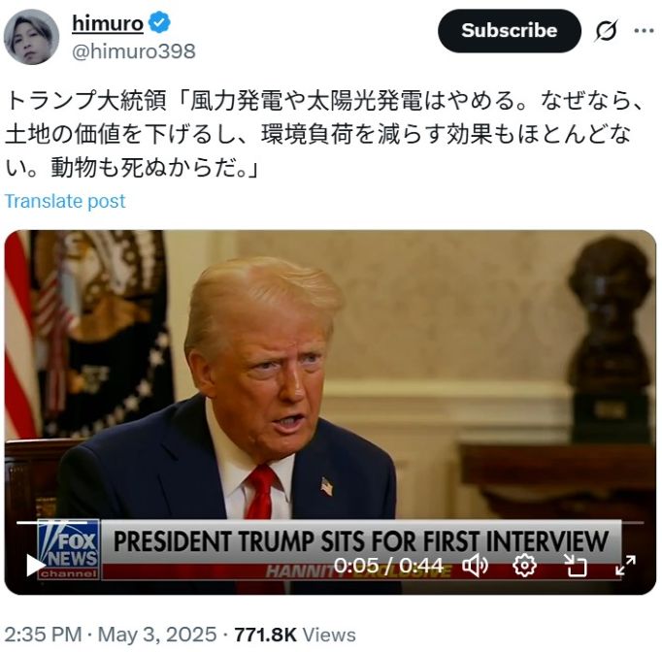Click the Japanese tweet text body

324,134
